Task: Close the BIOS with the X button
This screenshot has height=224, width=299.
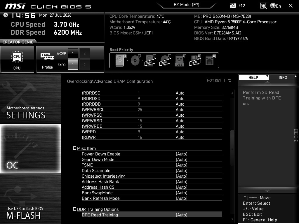Action: pyautogui.click(x=291, y=6)
